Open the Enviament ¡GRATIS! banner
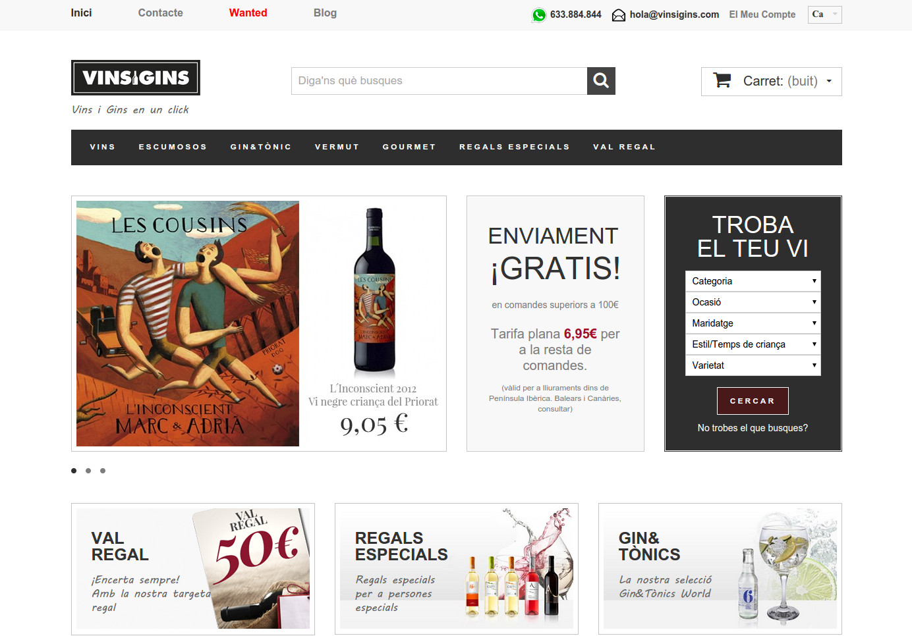Image resolution: width=912 pixels, height=636 pixels. pos(556,323)
